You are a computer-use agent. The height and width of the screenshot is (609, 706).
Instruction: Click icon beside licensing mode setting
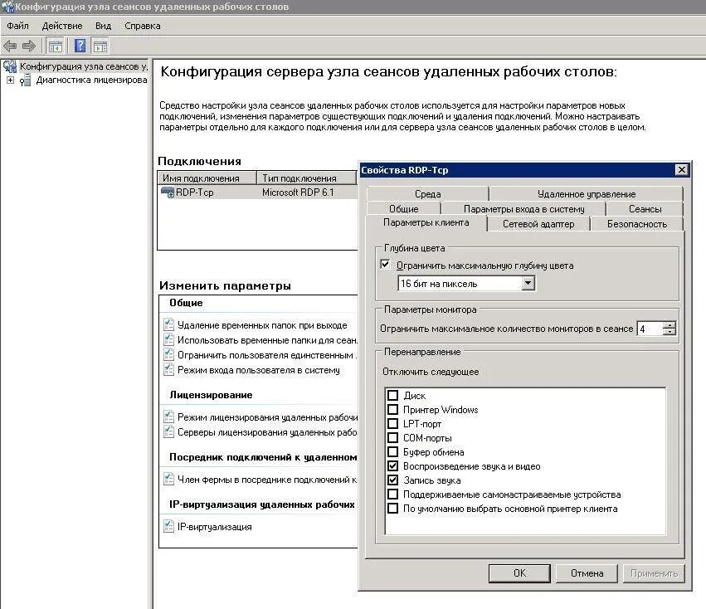pyautogui.click(x=168, y=417)
